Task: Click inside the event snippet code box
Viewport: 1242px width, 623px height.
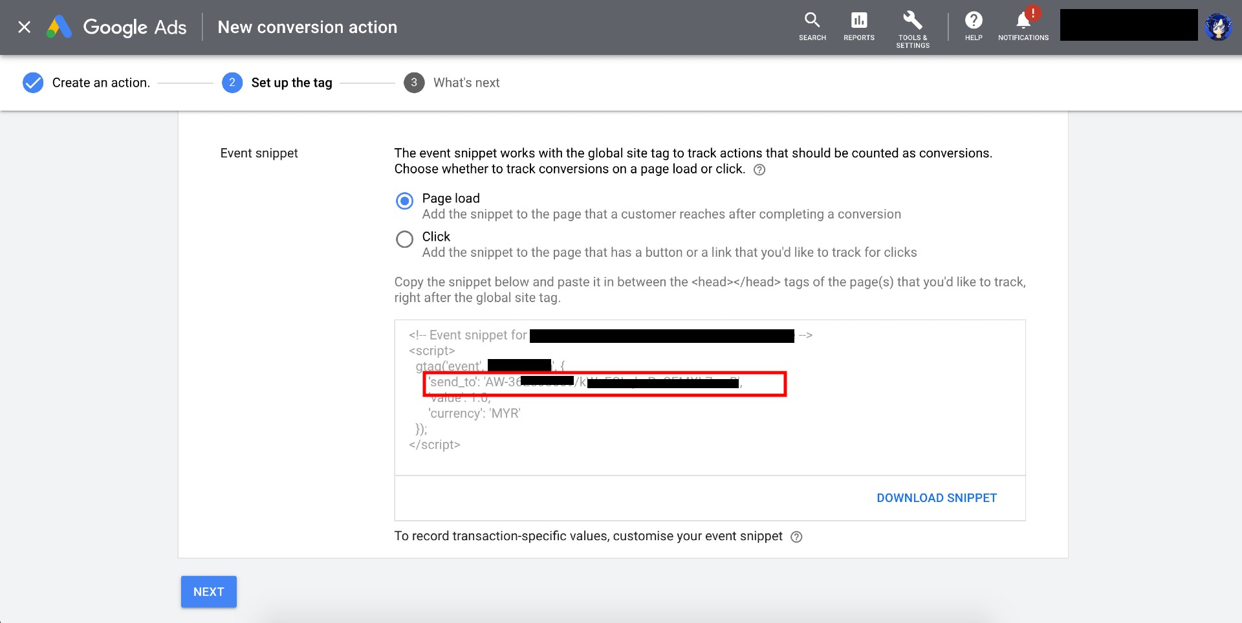Action: pyautogui.click(x=710, y=397)
